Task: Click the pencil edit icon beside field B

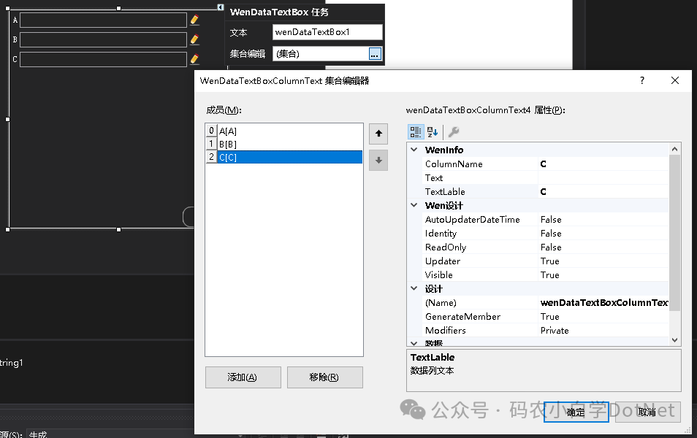Action: [x=194, y=40]
